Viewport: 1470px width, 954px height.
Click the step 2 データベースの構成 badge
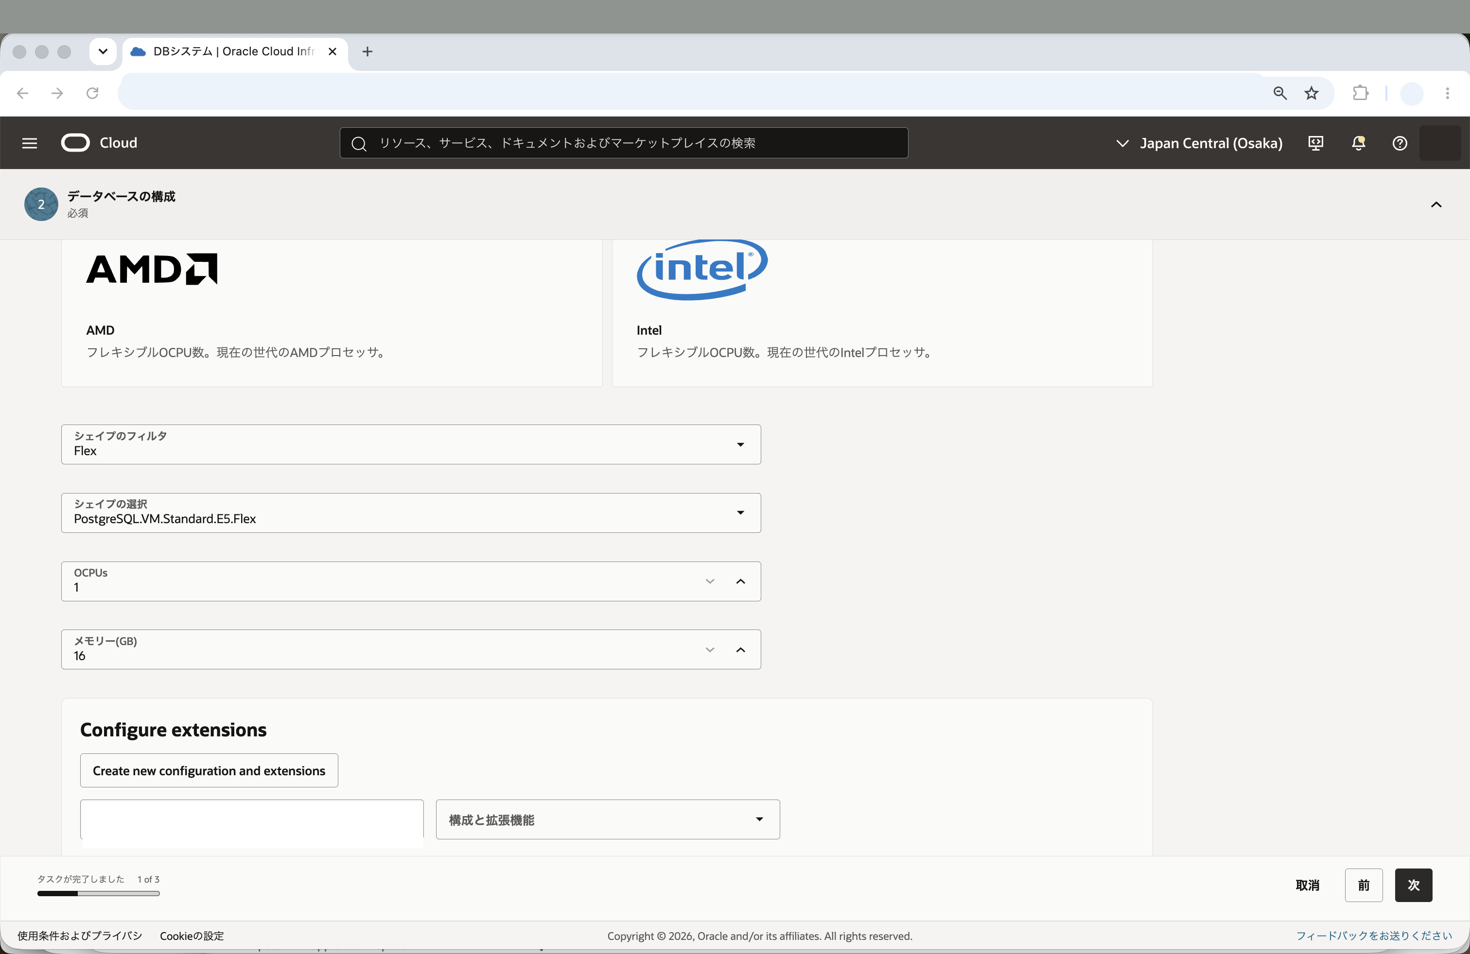[41, 204]
